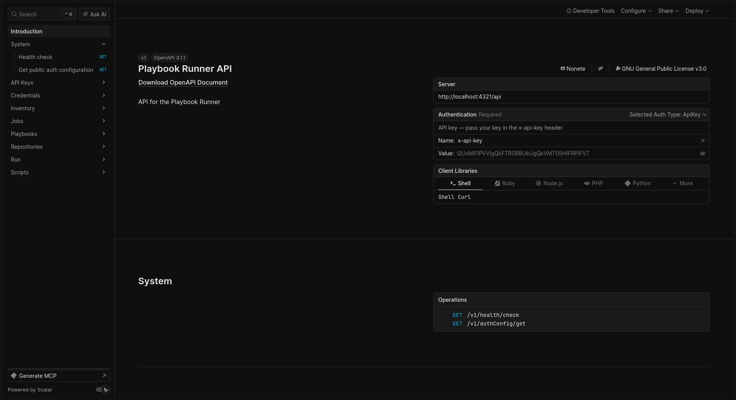Switch to the Node.js client tab

(549, 183)
